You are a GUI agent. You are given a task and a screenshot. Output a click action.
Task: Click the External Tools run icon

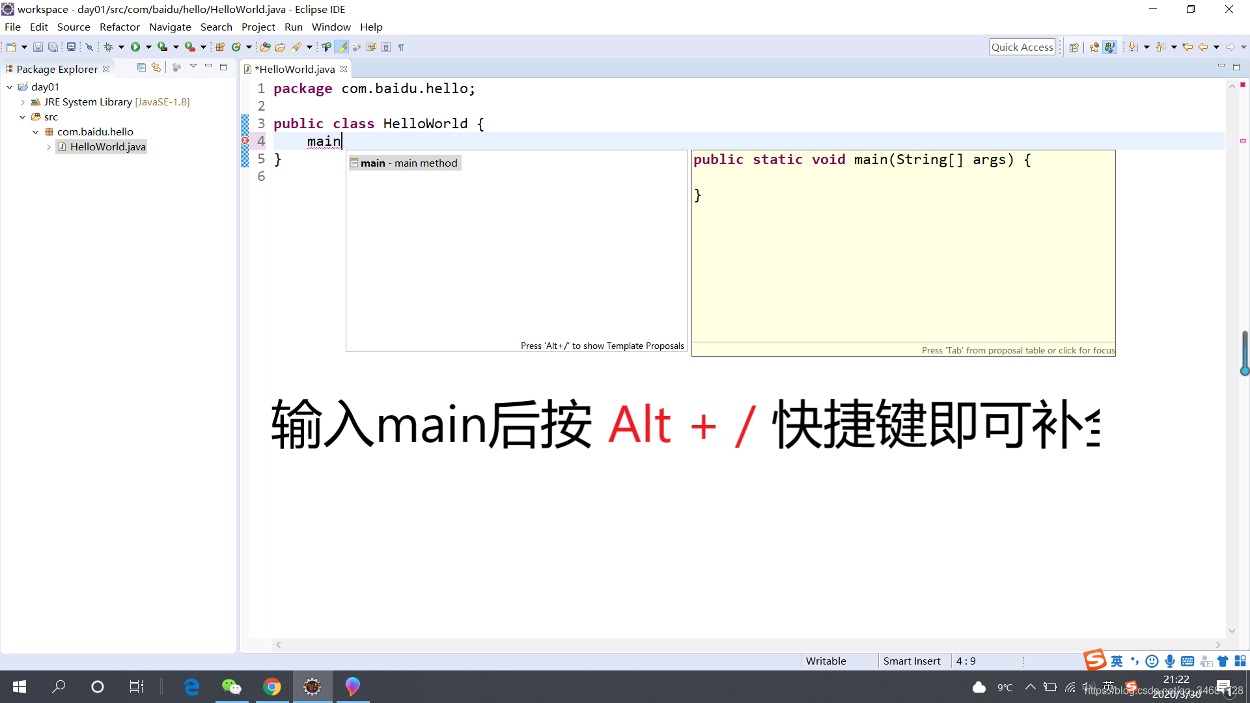(x=190, y=47)
